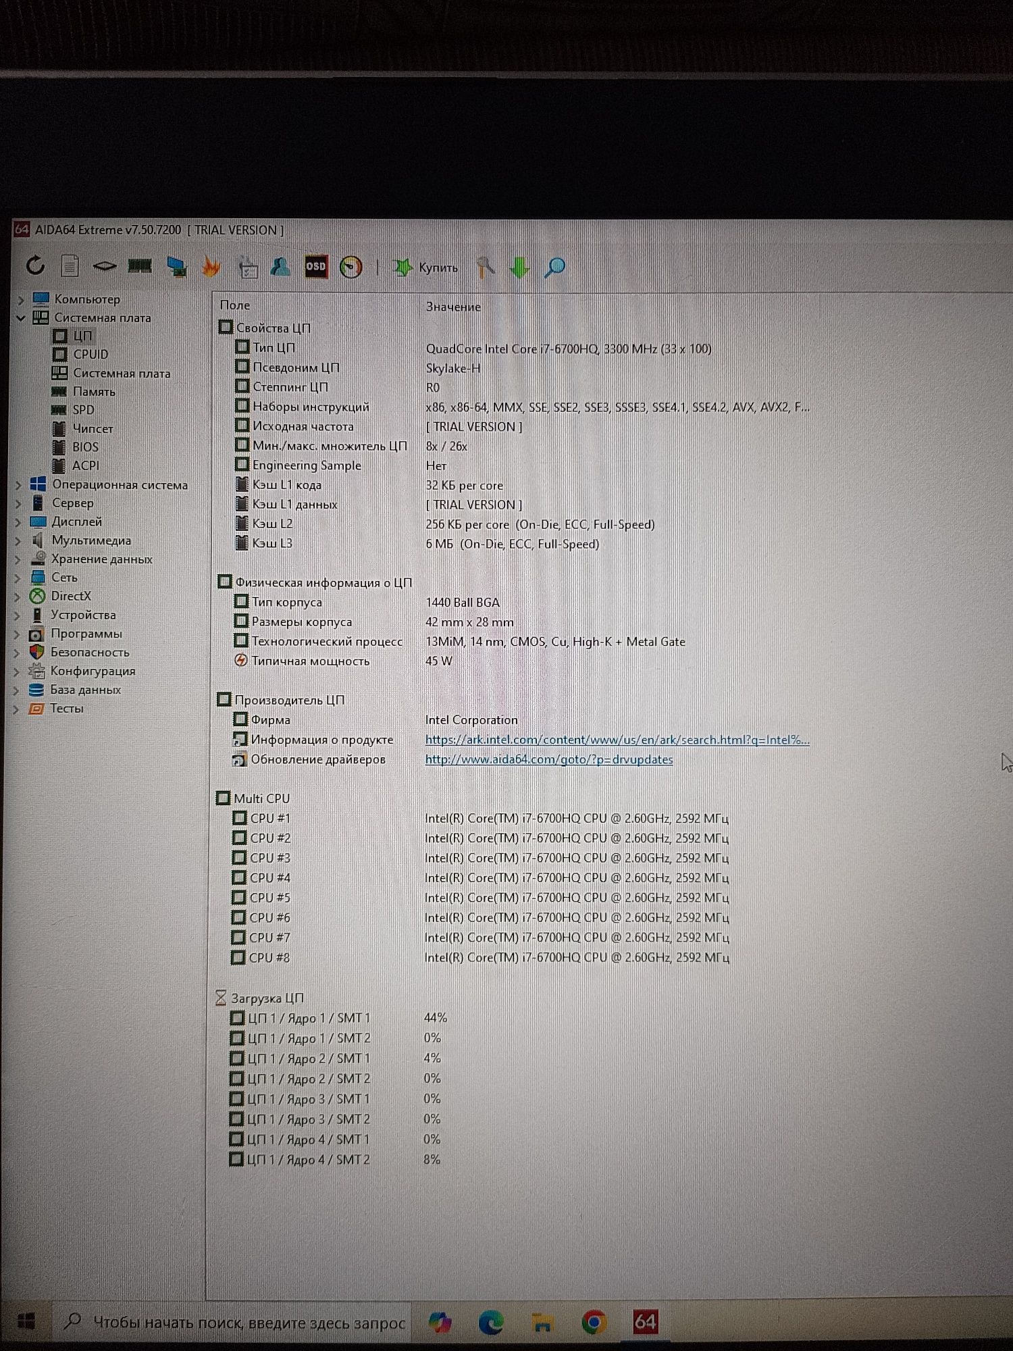Select Конфигурация in the tree

[93, 671]
